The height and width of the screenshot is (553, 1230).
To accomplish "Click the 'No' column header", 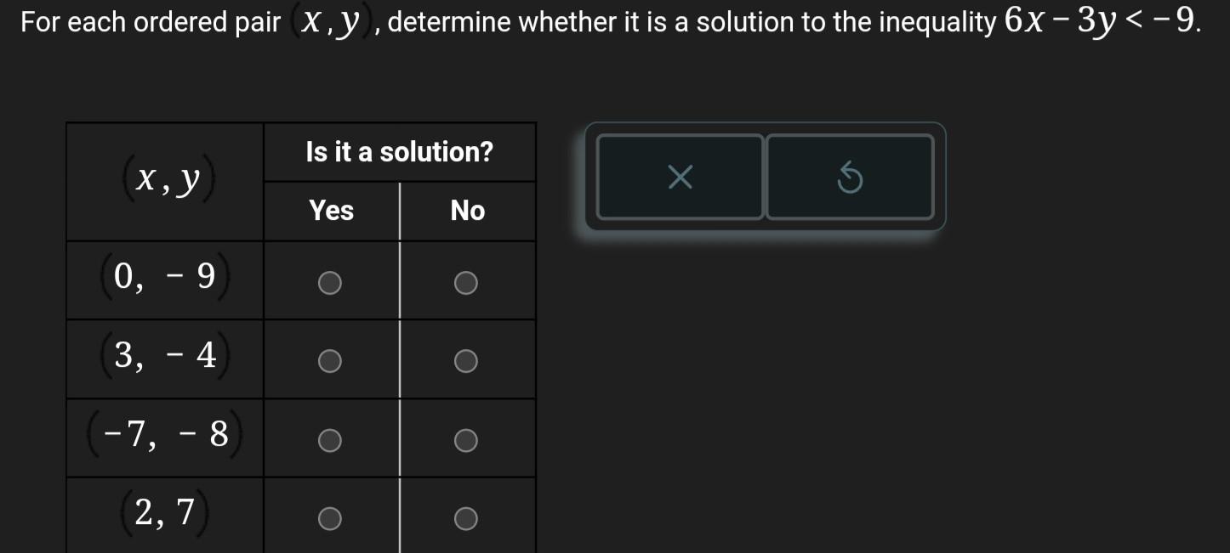I will pos(466,211).
